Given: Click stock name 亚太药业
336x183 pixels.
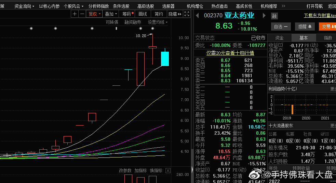Looking at the screenshot, I should 239,15.
